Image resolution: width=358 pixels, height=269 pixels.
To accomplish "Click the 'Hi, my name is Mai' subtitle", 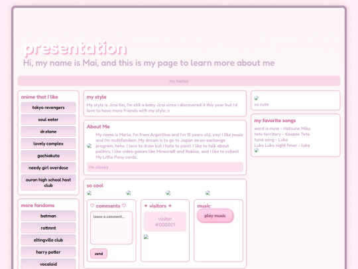I will coord(149,63).
